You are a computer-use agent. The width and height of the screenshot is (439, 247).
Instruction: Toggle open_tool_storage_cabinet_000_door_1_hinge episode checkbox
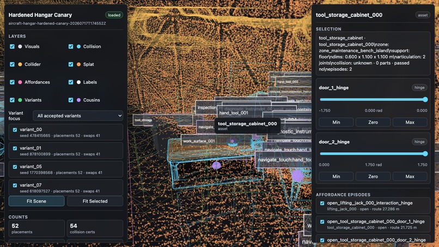[x=322, y=221]
